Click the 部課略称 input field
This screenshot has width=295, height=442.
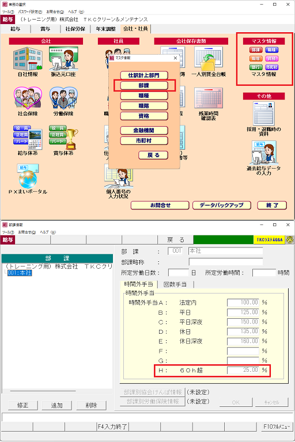pos(225,262)
